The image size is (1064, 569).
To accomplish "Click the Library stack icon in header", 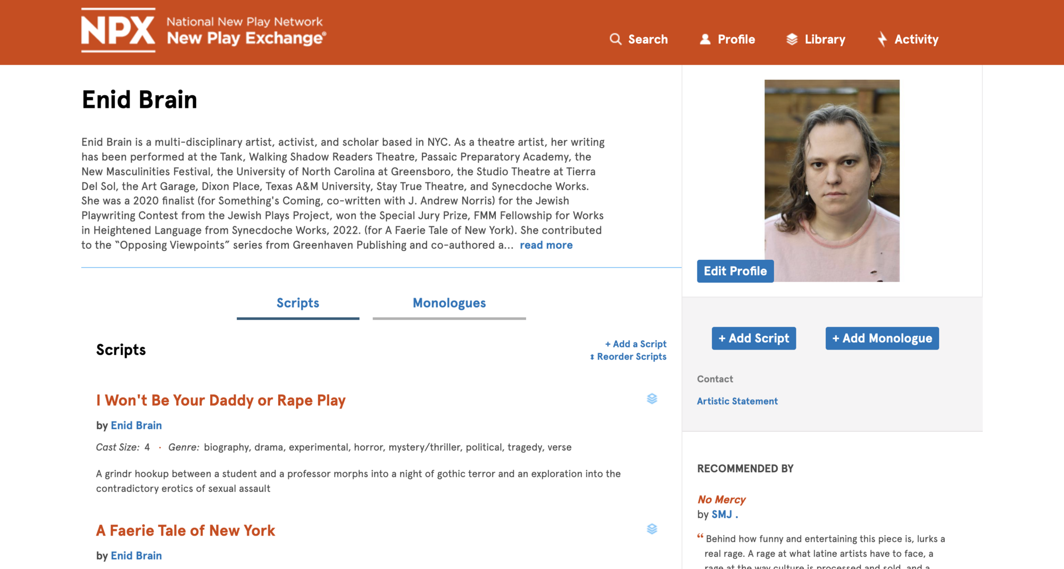I will tap(792, 39).
